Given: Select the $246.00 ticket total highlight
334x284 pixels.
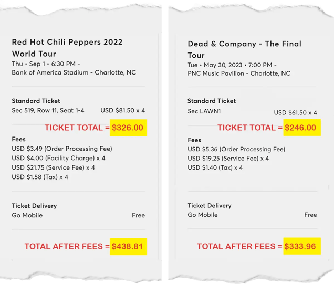Looking at the screenshot, I should tap(302, 128).
